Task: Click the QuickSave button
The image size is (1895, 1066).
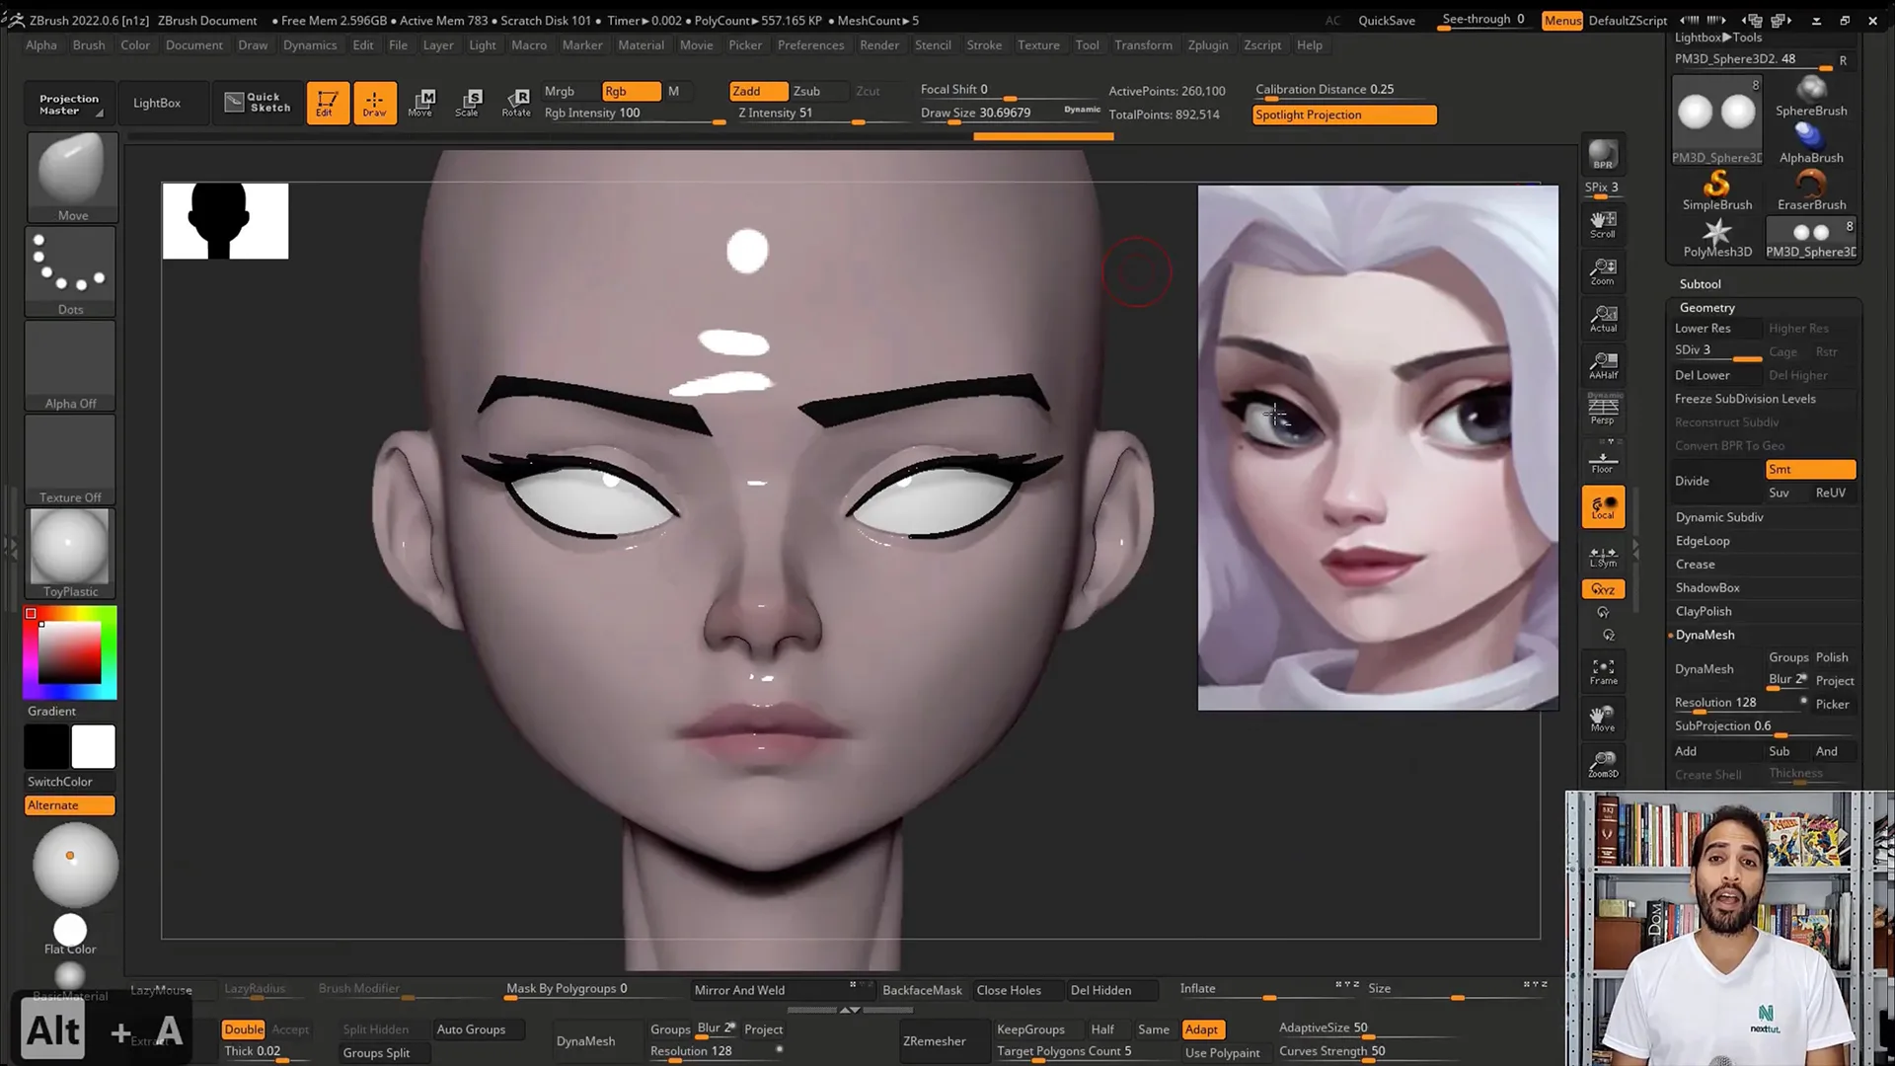Action: [x=1386, y=21]
